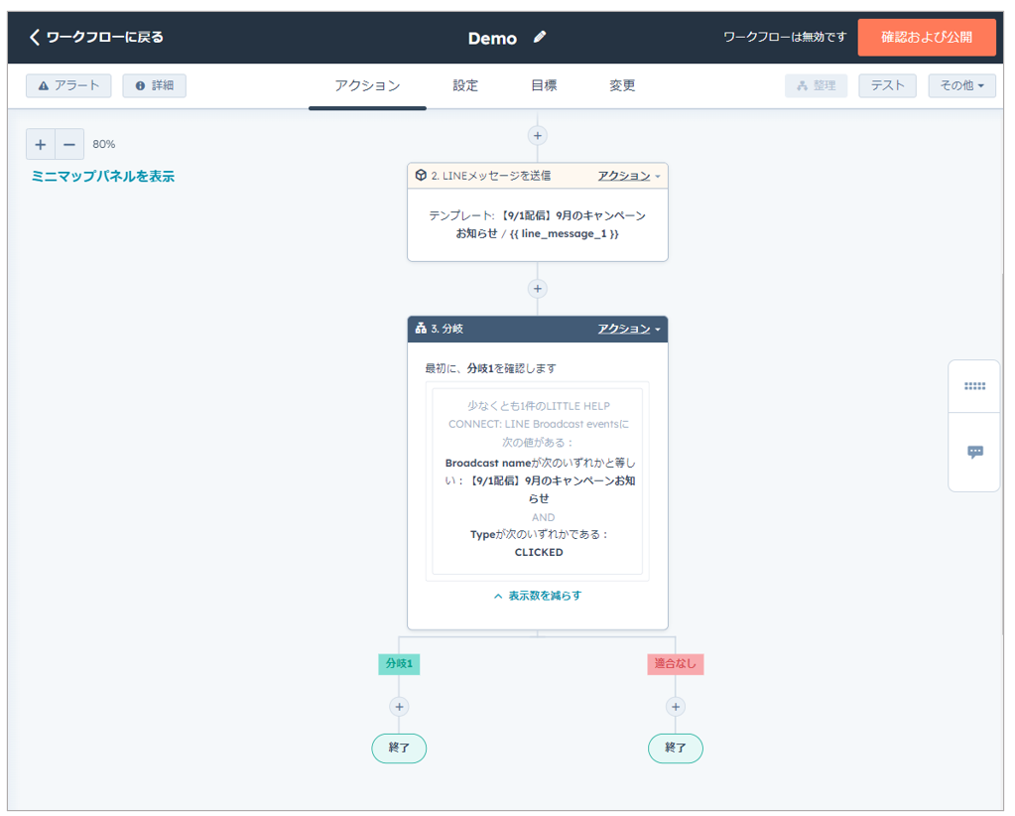The image size is (1015, 816).
Task: Click the pencil icon beside Demo title
Action: tap(540, 38)
